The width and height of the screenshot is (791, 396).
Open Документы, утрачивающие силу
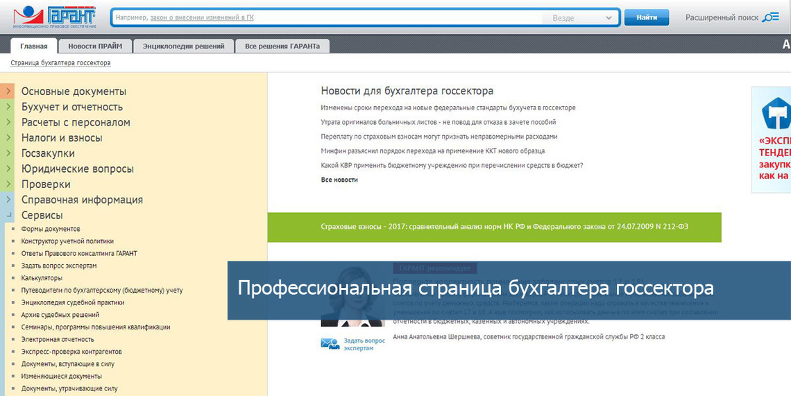pos(69,388)
